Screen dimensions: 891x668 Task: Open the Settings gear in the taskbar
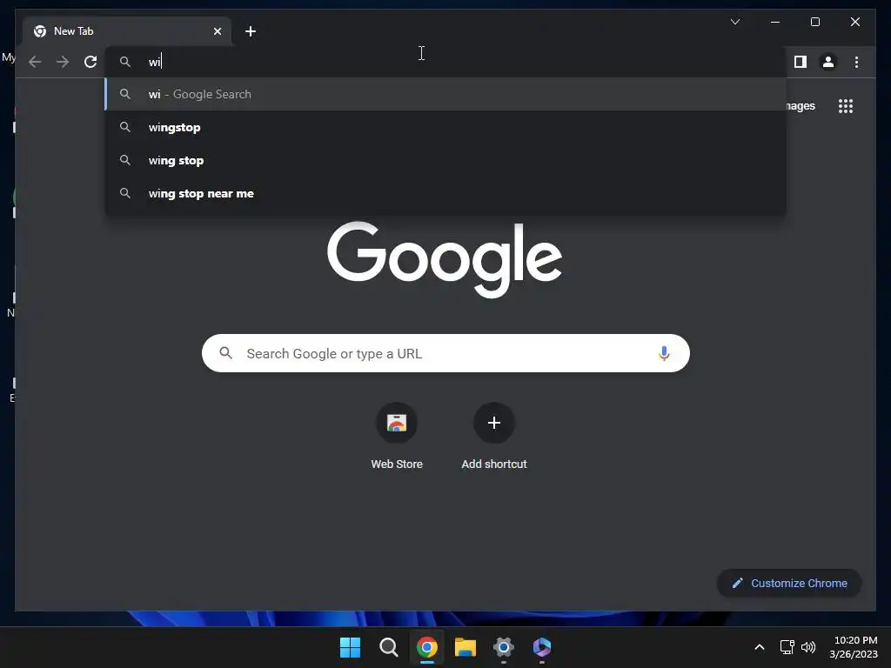[x=504, y=647]
